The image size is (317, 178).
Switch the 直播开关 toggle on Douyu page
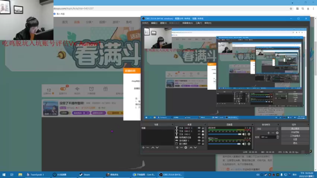pos(63,89)
